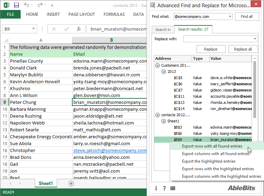Open help with the question mark icon
This screenshot has height=196, width=264.
pyautogui.click(x=164, y=188)
